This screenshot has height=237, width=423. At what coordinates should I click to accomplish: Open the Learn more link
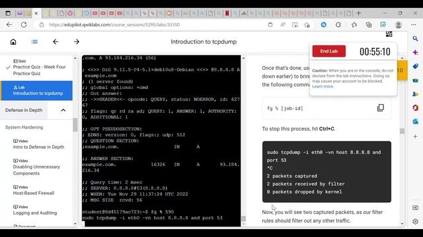coord(323,86)
